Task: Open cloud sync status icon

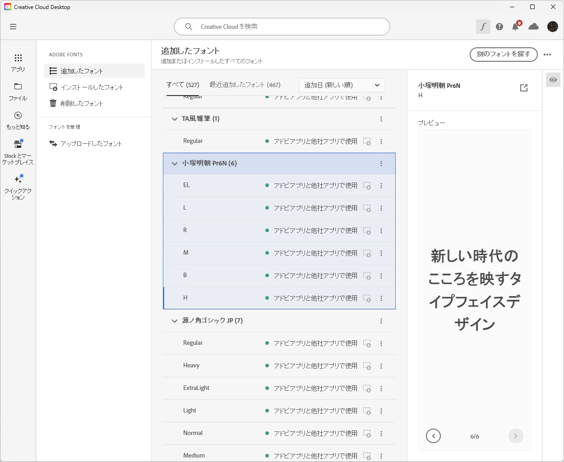Action: click(534, 27)
